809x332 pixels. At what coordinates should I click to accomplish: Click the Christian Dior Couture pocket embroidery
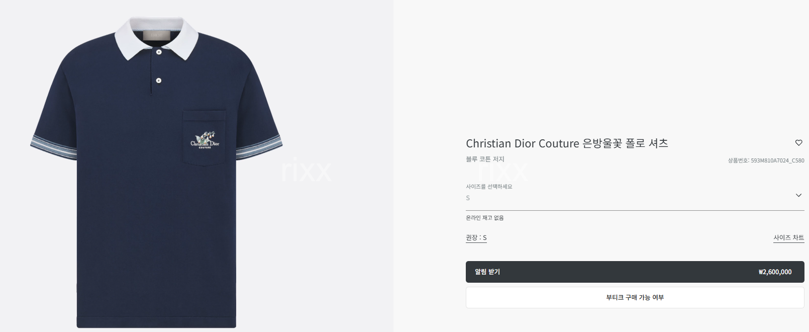pyautogui.click(x=205, y=140)
